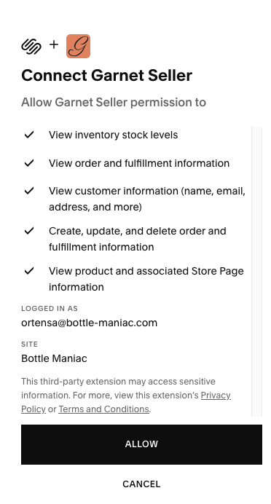Viewport: 271px width, 504px height.
Task: Allow Garnet Seller to connect
Action: pyautogui.click(x=141, y=444)
